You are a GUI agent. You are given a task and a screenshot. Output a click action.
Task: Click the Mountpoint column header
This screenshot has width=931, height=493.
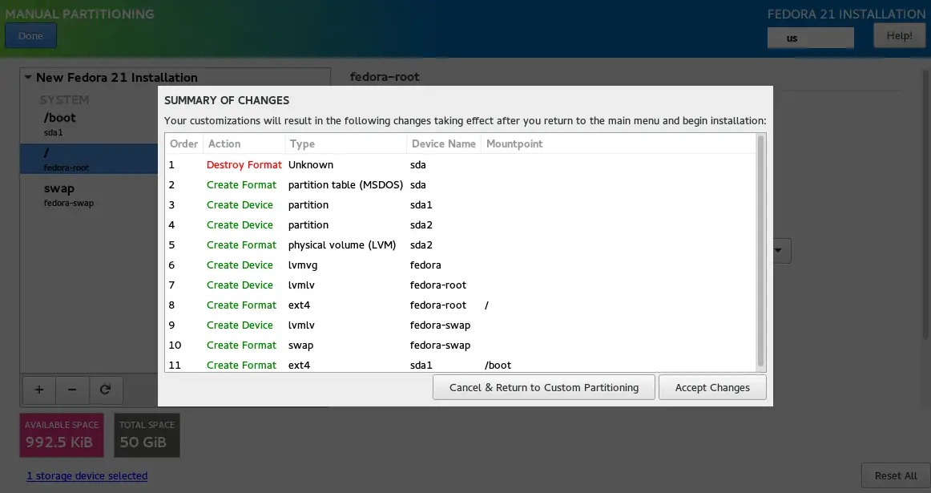[618, 143]
